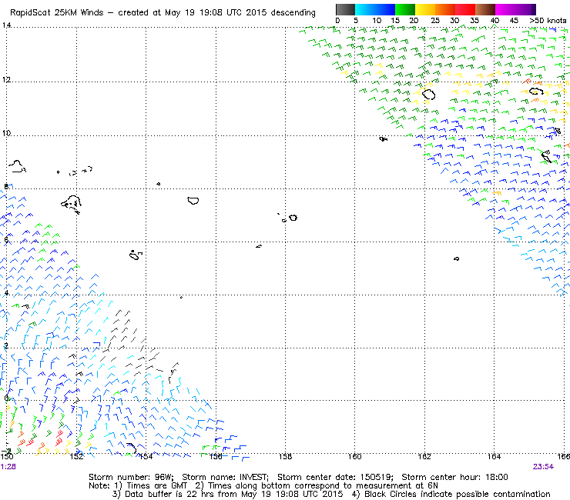This screenshot has width=570, height=500.
Task: Click the brown 35-40 knots legend swatch
Action: pyautogui.click(x=485, y=9)
